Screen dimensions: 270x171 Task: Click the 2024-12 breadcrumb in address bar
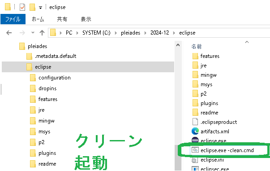[159, 33]
